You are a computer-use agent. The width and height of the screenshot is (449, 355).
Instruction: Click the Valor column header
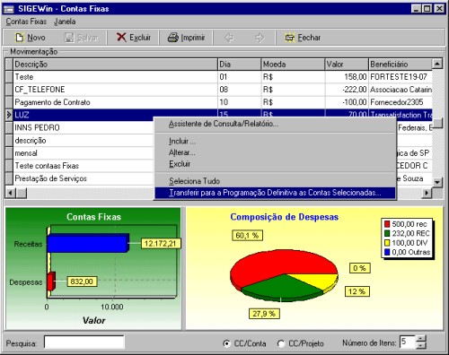click(347, 65)
